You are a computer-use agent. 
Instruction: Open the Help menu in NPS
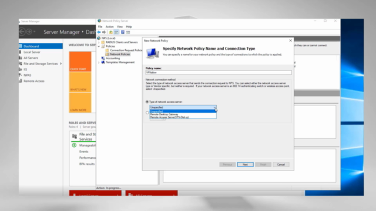[129, 26]
